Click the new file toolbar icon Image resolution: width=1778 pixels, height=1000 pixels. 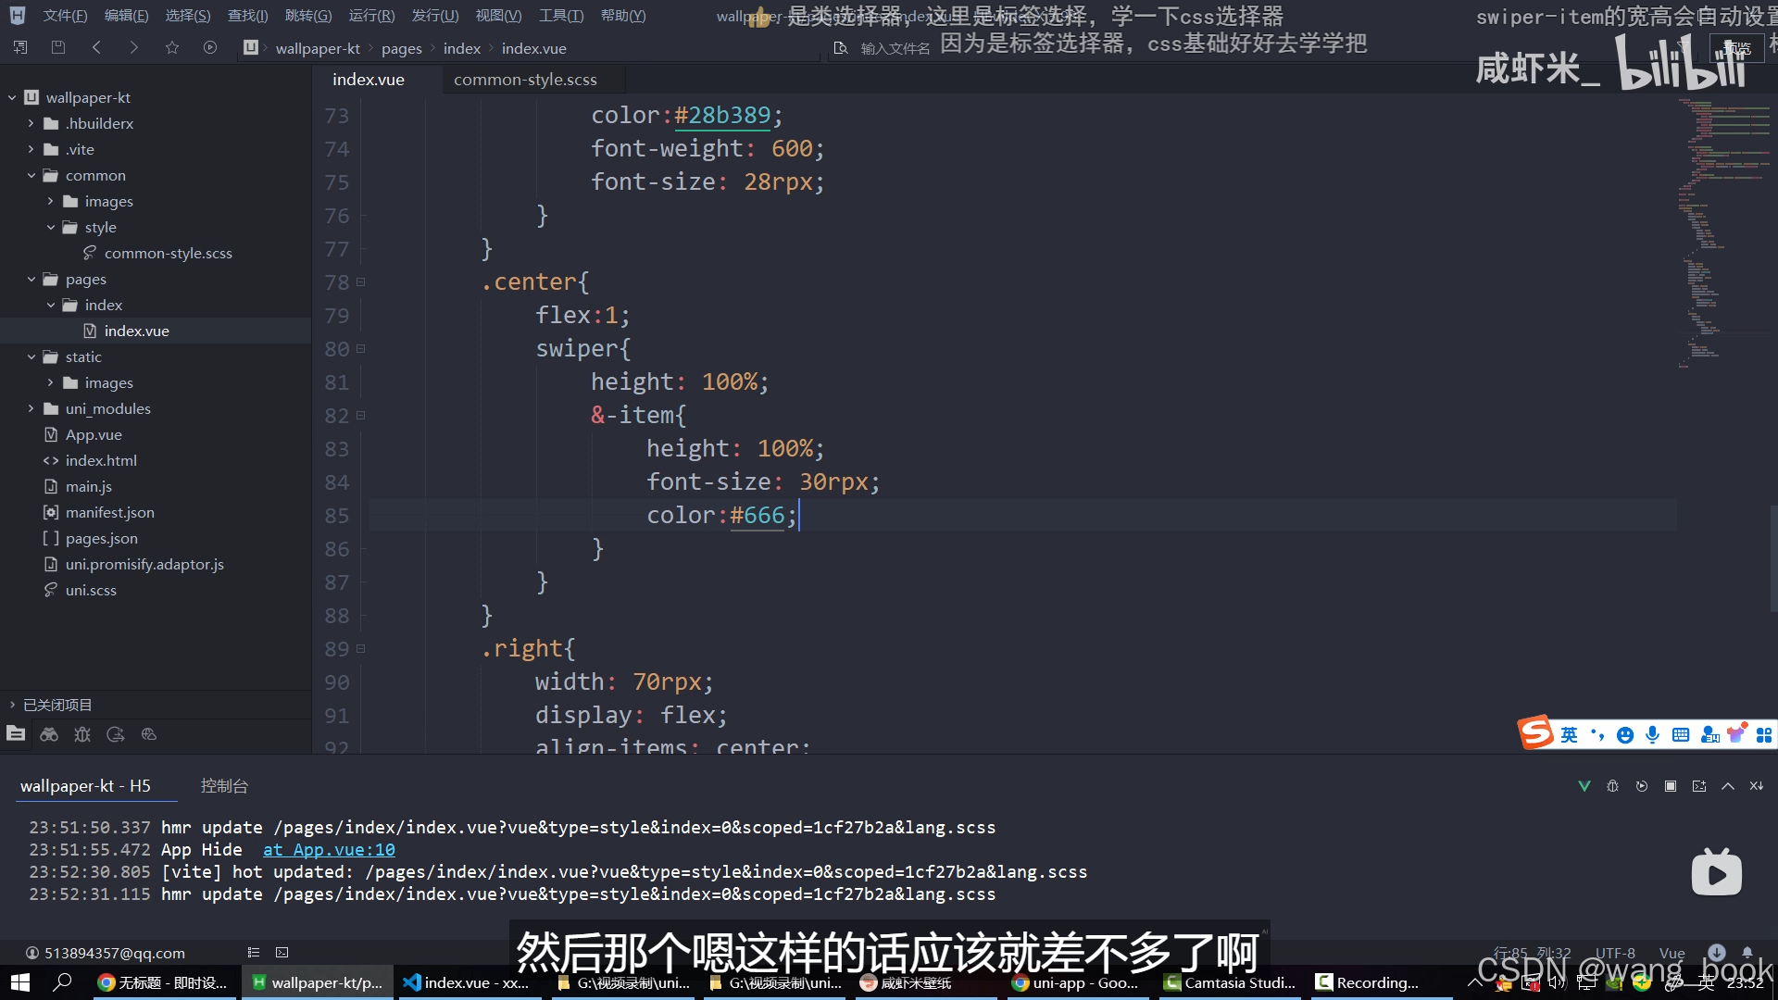[x=20, y=47]
